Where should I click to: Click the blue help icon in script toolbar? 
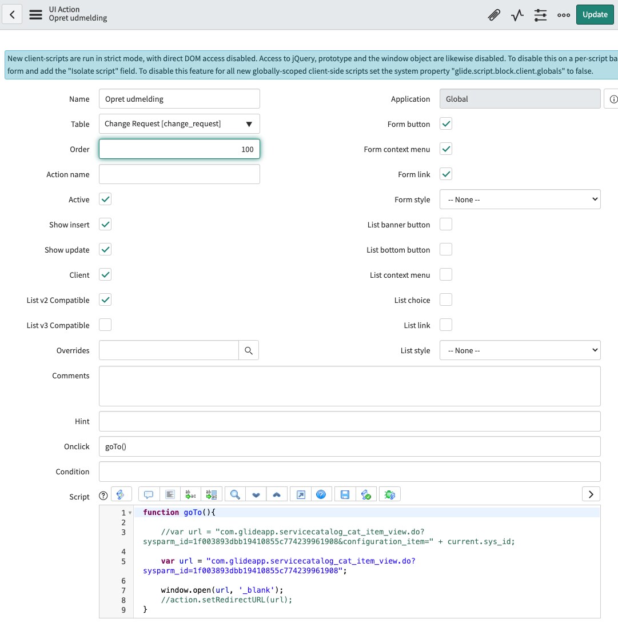coord(321,494)
